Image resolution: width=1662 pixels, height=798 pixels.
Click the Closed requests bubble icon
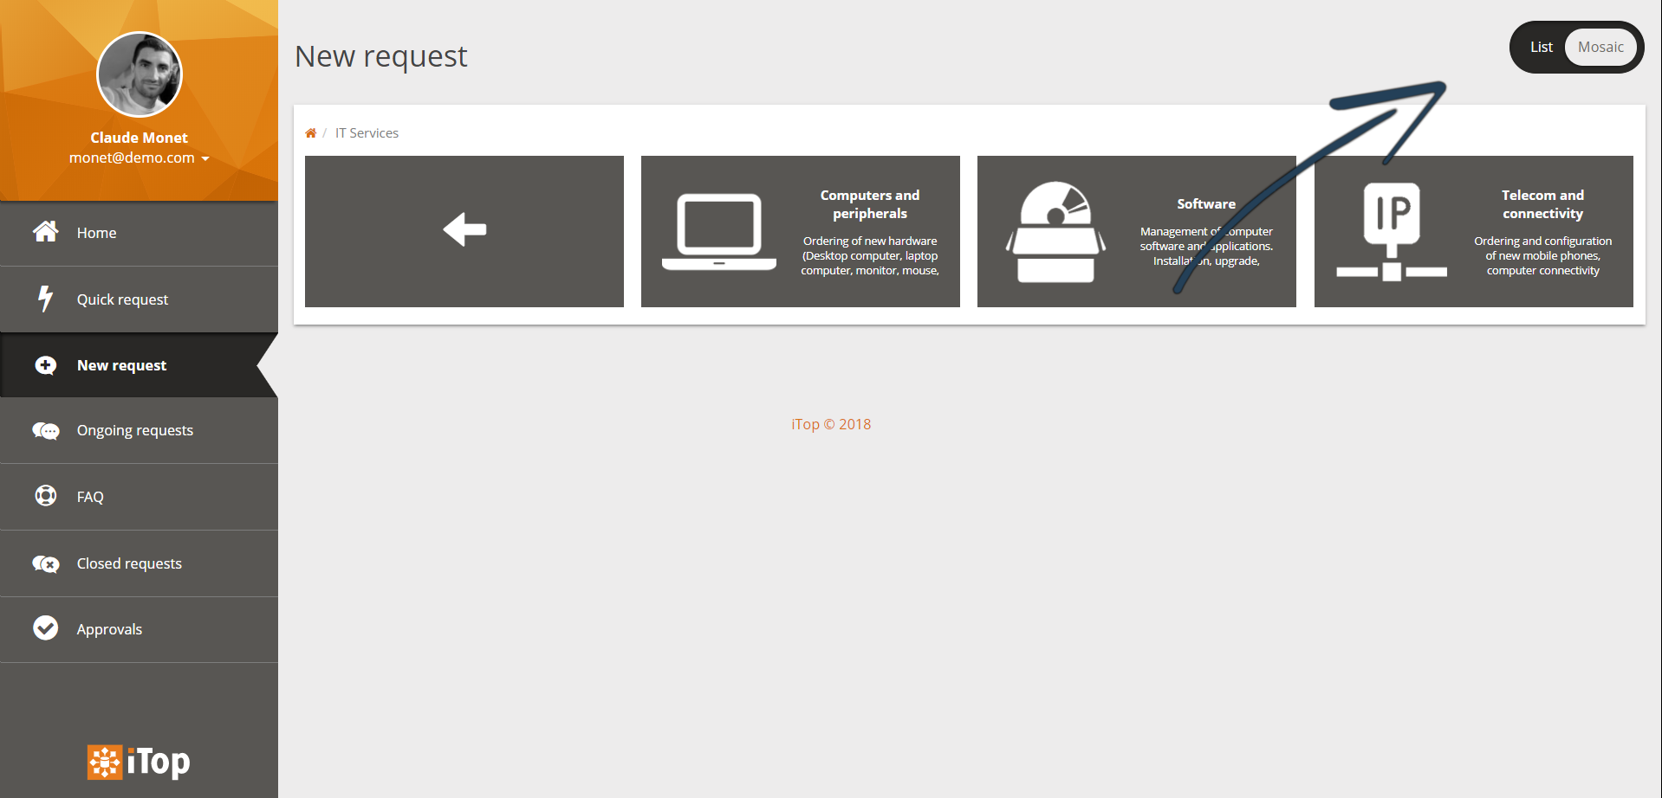(x=45, y=563)
